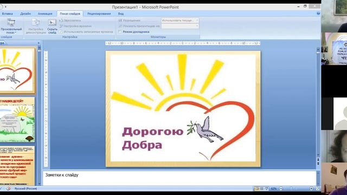Select the participant tile with conference banner
Viewport: 347px width, 195px height.
(x=334, y=49)
